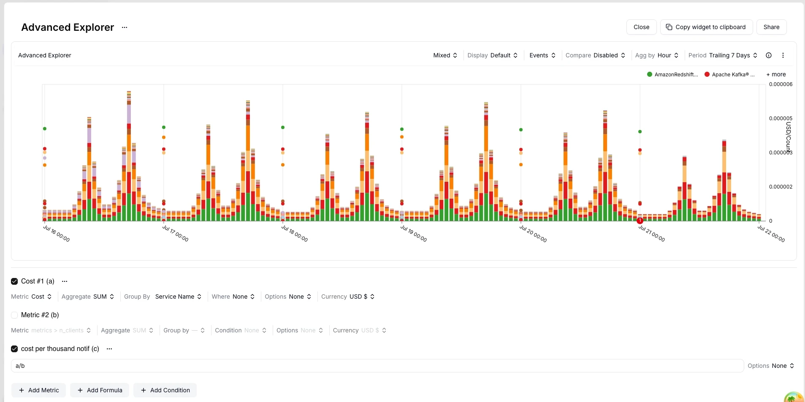Open the Mixed chart type dropdown
805x402 pixels.
(x=445, y=55)
